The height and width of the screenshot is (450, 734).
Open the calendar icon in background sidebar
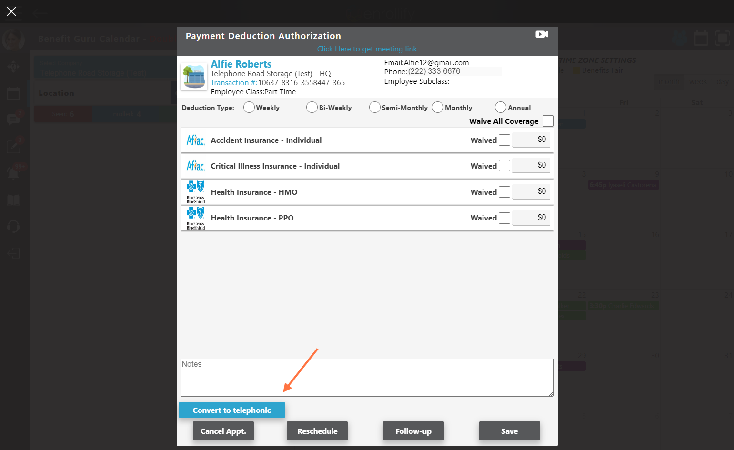[x=13, y=94]
